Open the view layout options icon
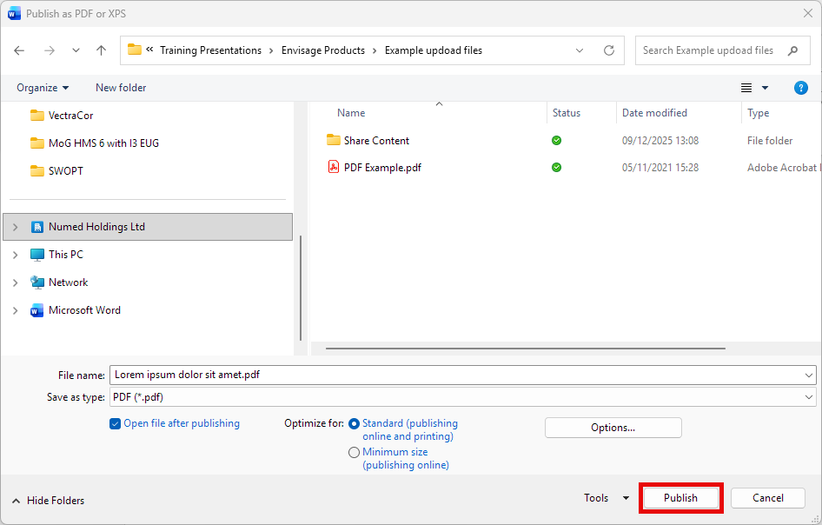 pyautogui.click(x=746, y=88)
